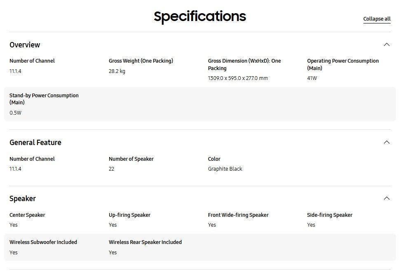The image size is (403, 272).
Task: Click the General Feature section heading
Action: pos(35,143)
